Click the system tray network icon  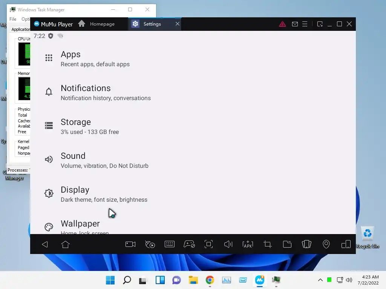tap(340, 280)
